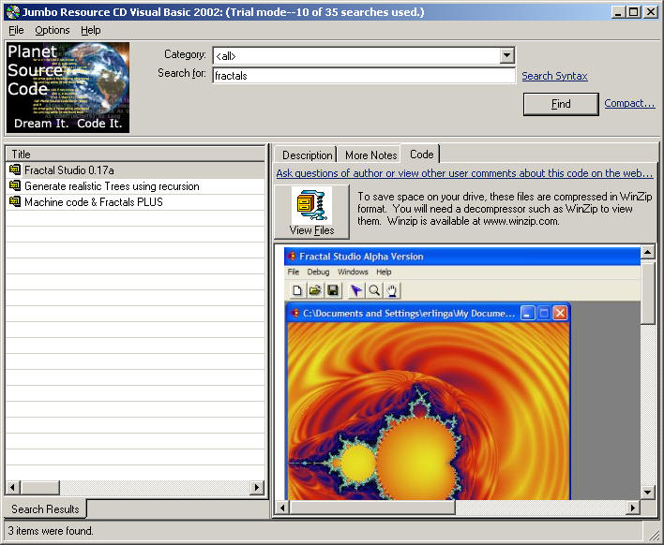Open the Ask questions of author link
664x545 pixels.
(x=464, y=173)
